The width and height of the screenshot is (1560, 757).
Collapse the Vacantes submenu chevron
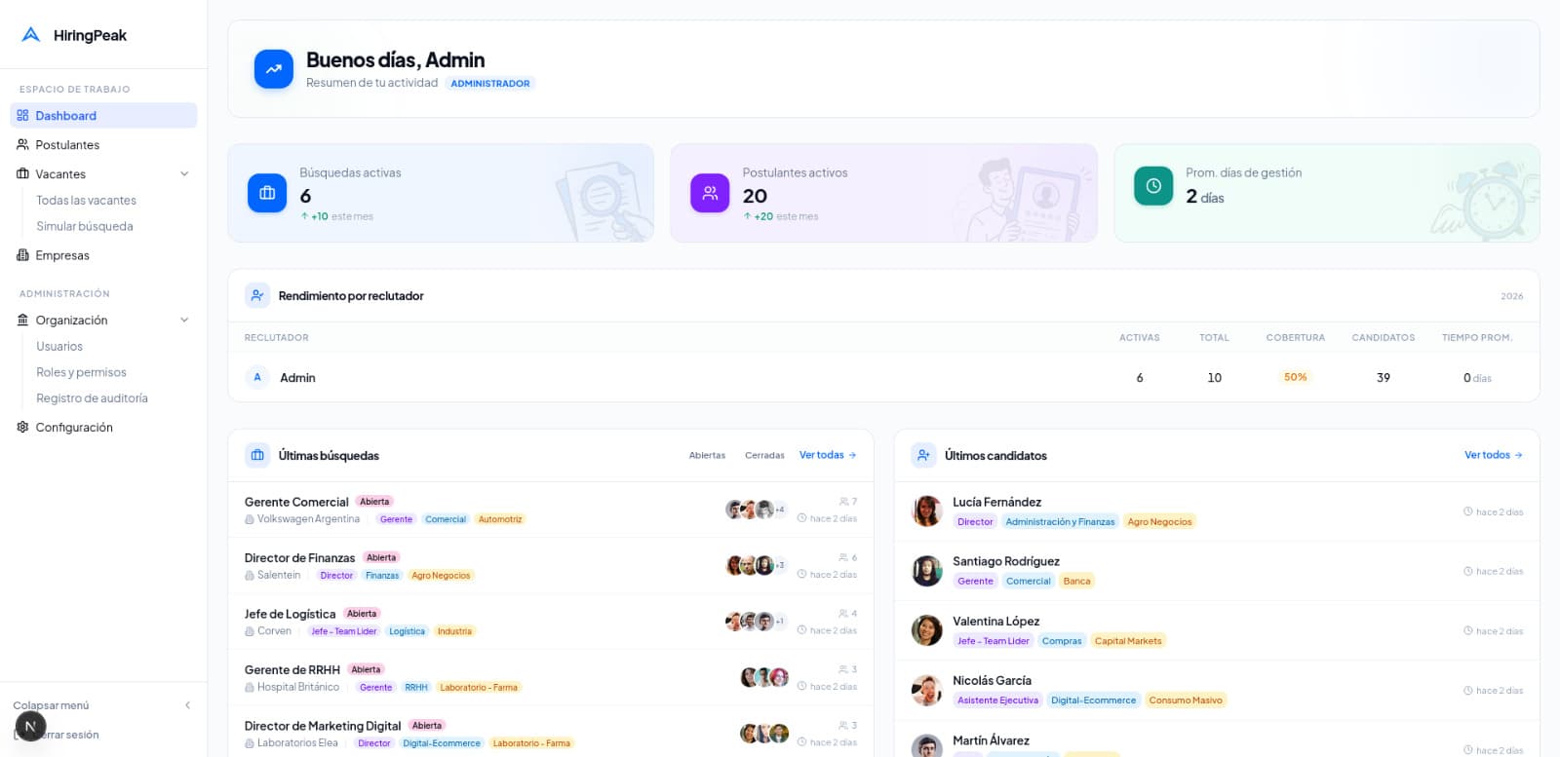(184, 173)
